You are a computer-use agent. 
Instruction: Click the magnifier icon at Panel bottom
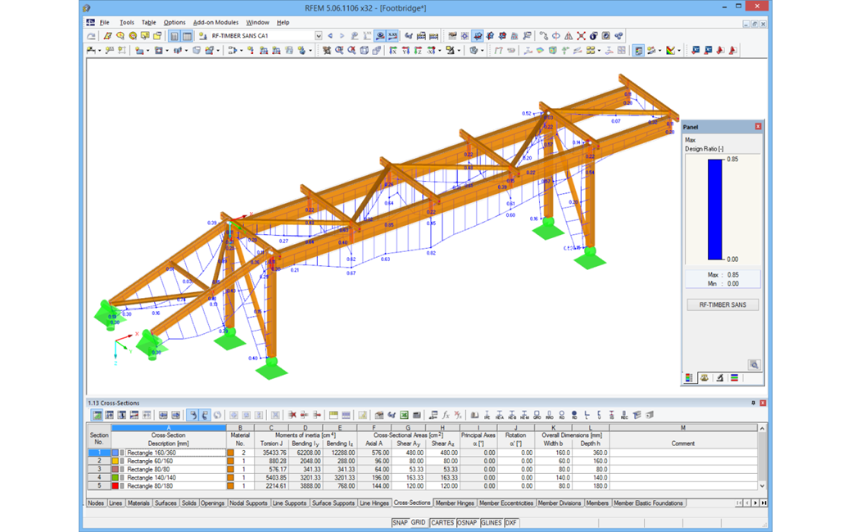pos(754,364)
